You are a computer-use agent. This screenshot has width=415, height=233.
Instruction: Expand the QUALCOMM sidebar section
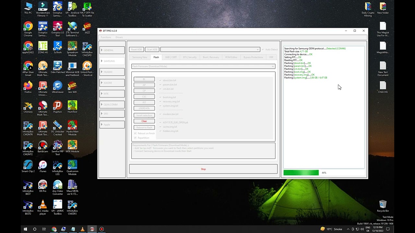pyautogui.click(x=112, y=105)
